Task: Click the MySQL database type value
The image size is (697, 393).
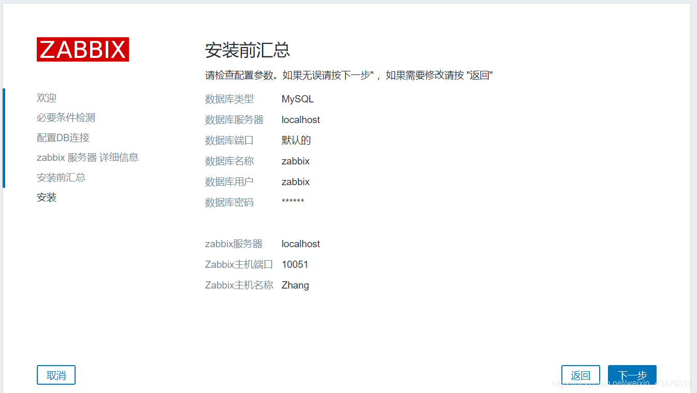Action: [x=298, y=99]
